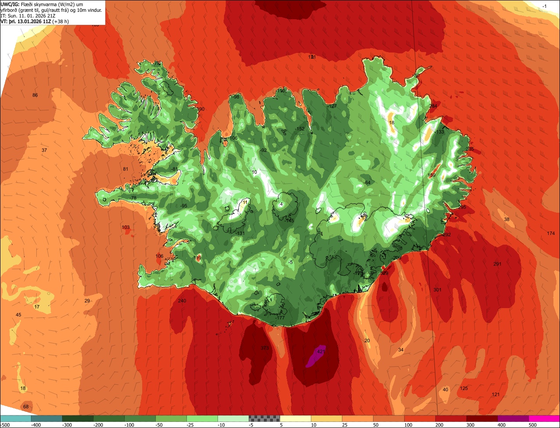The image size is (560, 428).
Task: Click the -64 value in the eastern interior
Action: click(367, 182)
